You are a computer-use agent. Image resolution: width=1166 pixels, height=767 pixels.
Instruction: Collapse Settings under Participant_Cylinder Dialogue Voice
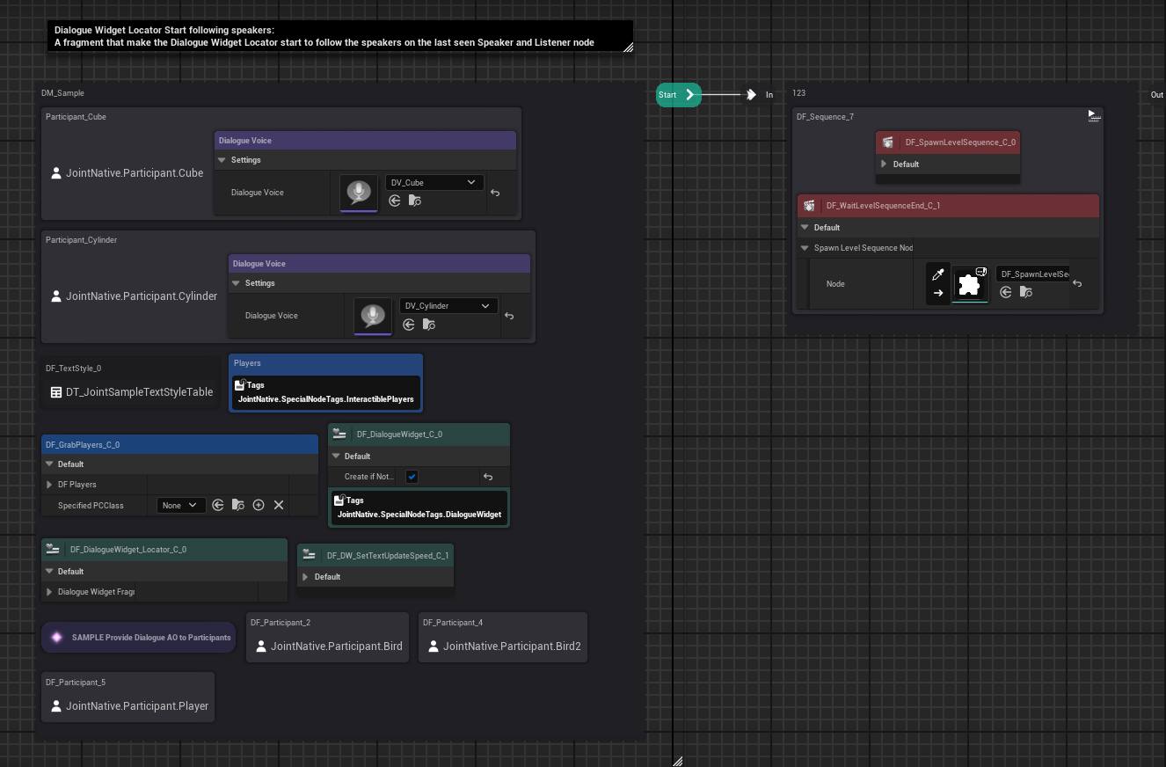coord(236,283)
